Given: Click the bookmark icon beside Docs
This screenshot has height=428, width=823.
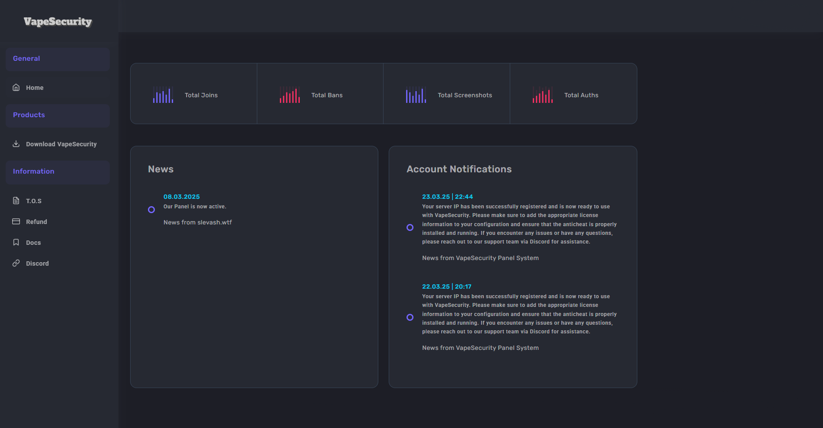Looking at the screenshot, I should pyautogui.click(x=16, y=242).
